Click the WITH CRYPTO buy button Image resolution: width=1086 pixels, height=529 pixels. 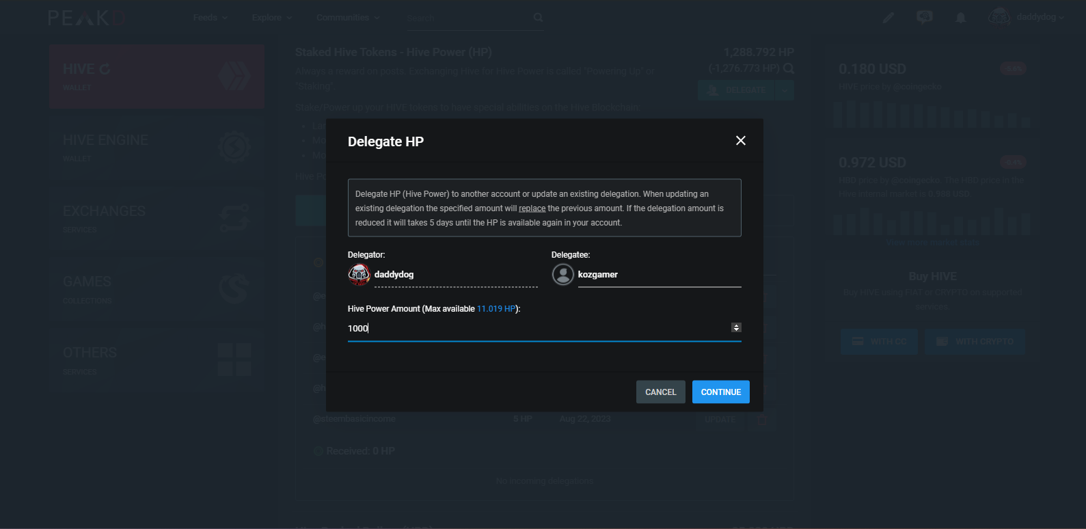(x=975, y=342)
